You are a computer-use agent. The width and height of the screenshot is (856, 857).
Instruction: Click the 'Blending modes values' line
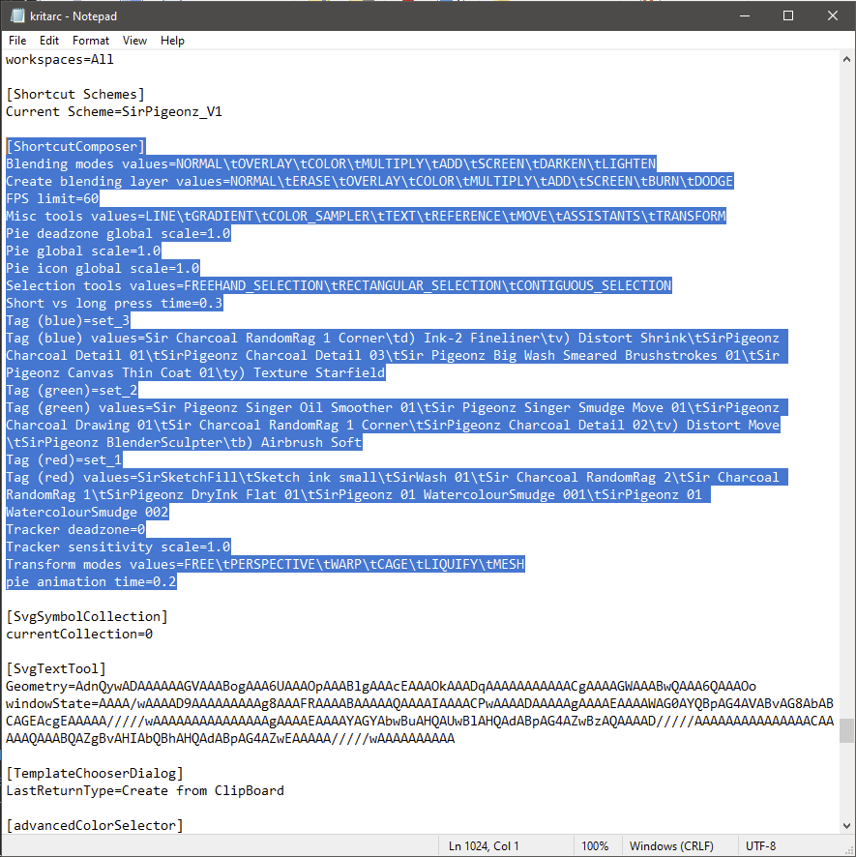[x=331, y=164]
